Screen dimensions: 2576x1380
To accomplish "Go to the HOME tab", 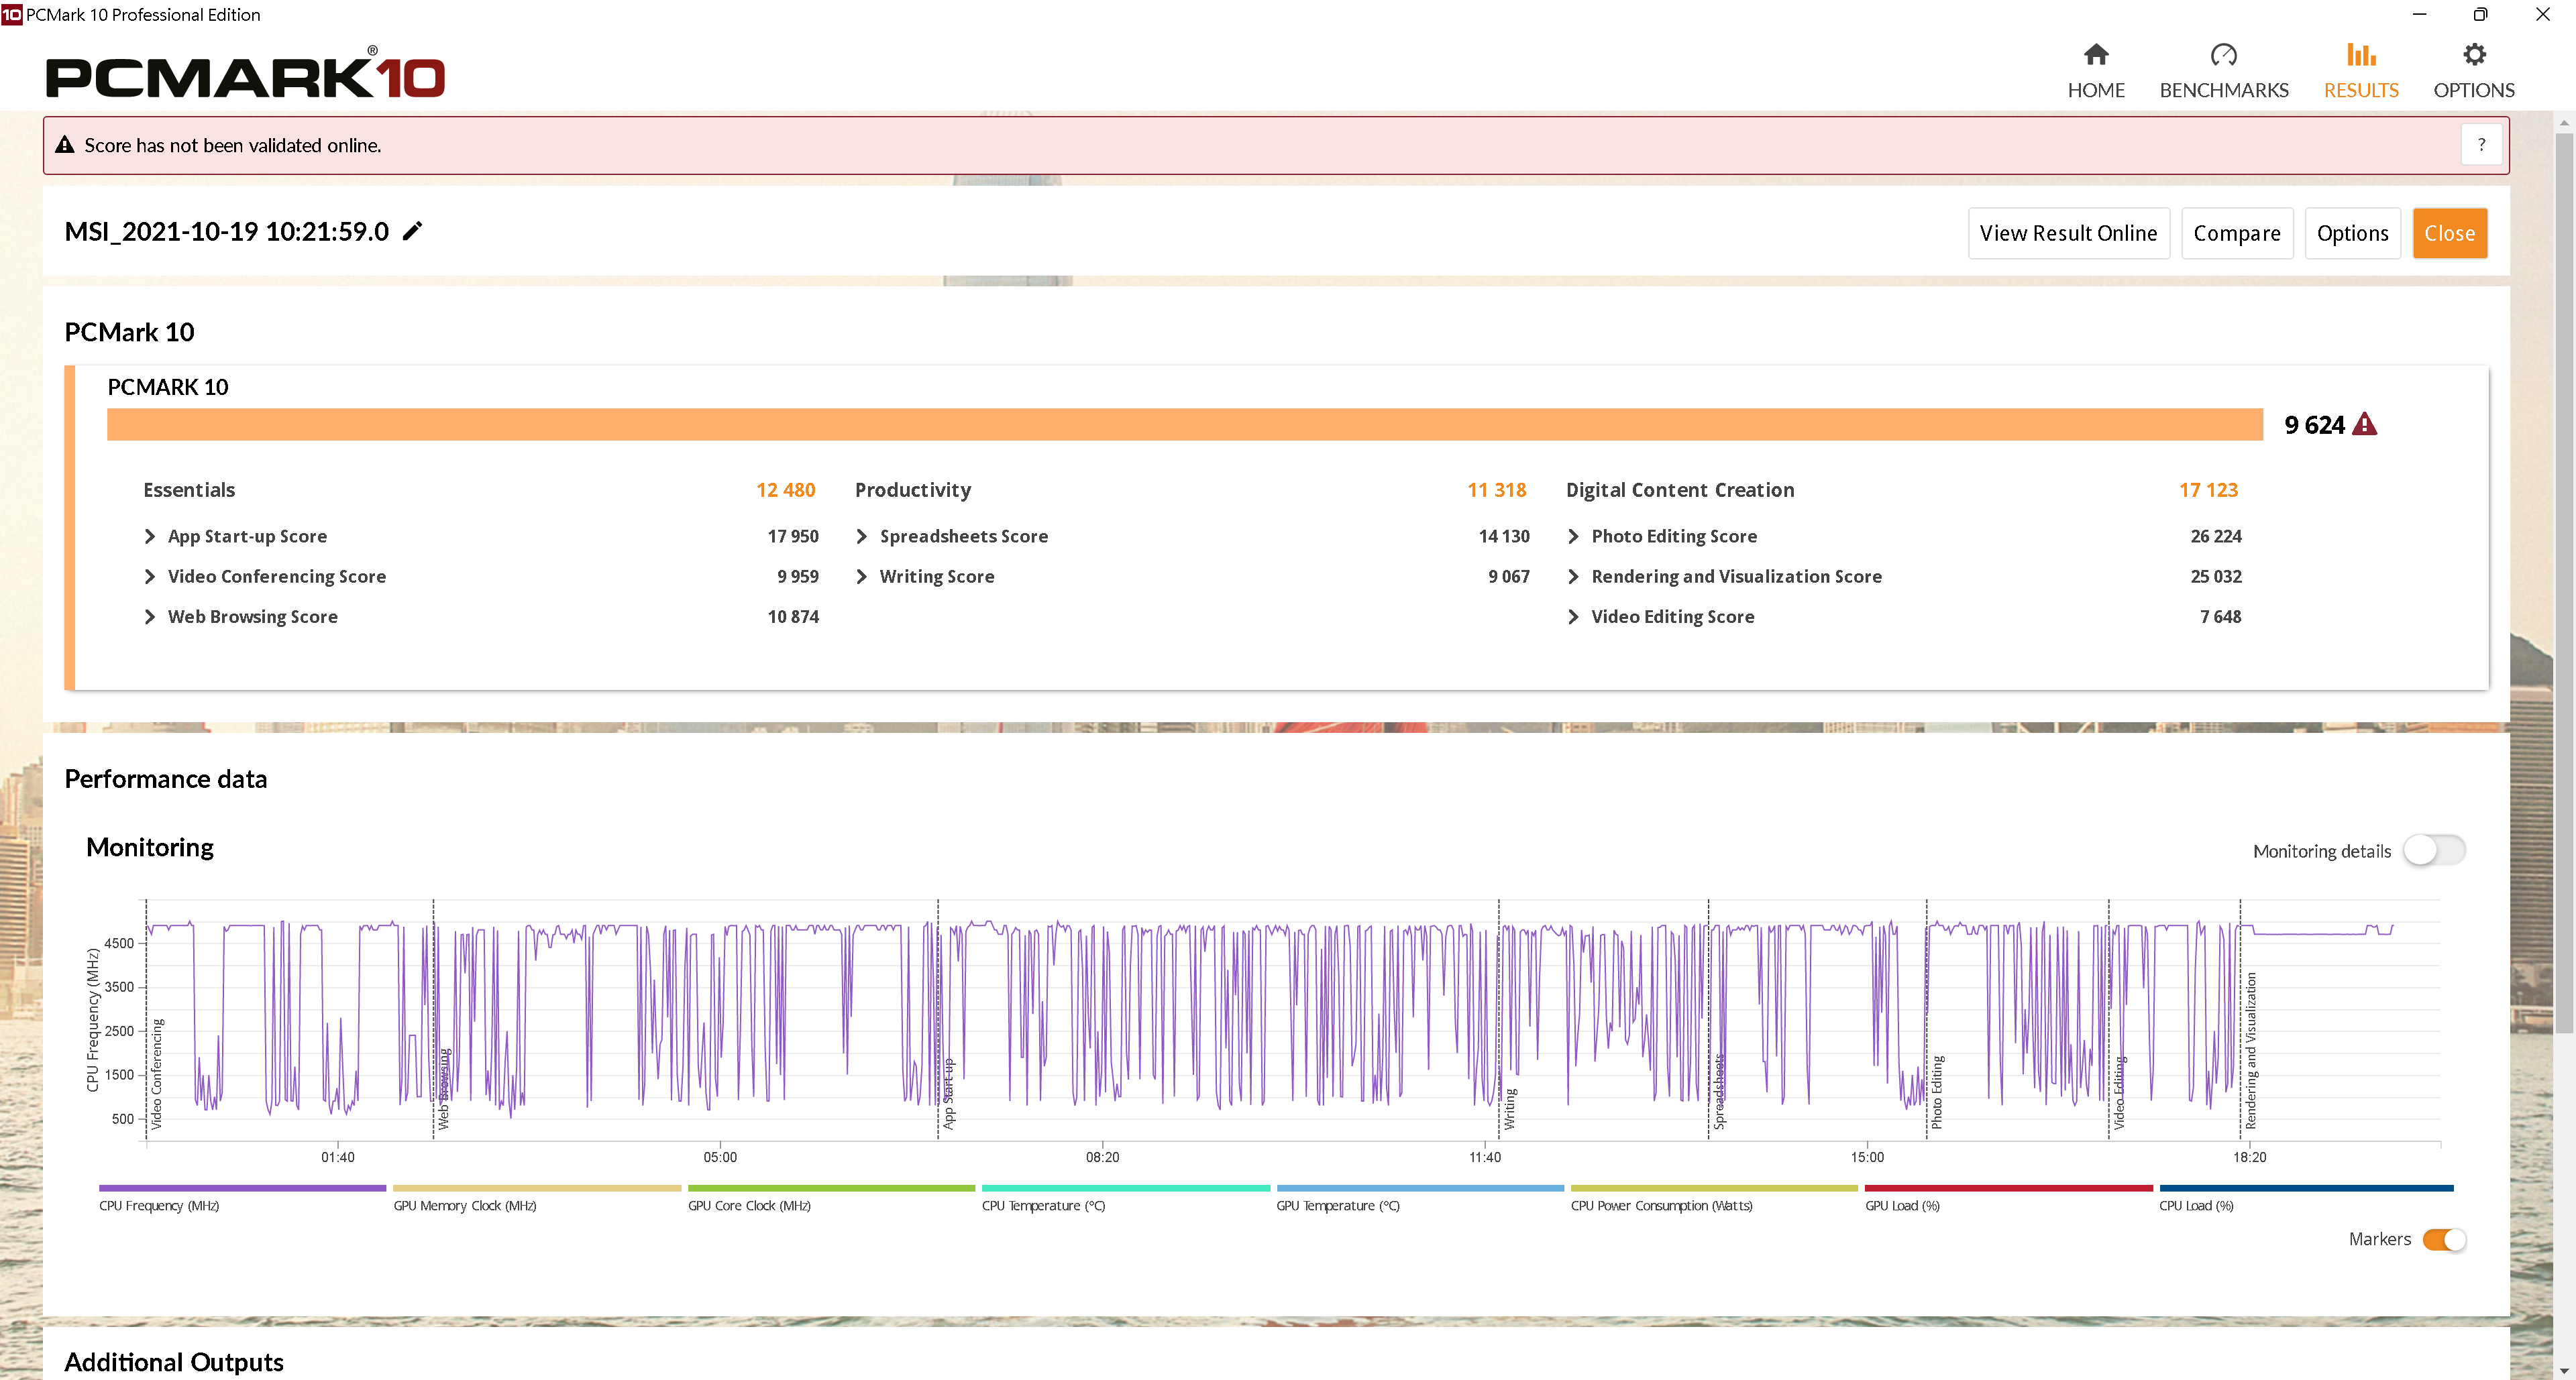I will (x=2096, y=72).
